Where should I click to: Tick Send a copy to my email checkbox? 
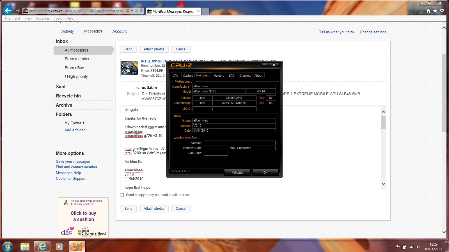pos(122,195)
